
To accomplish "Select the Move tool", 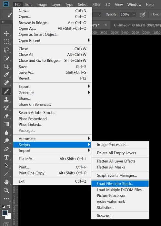I will coord(6,34).
